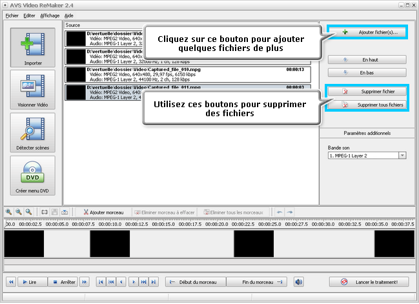The image size is (419, 304).
Task: Click Eliminer morceau à effacer
Action: [x=165, y=212]
